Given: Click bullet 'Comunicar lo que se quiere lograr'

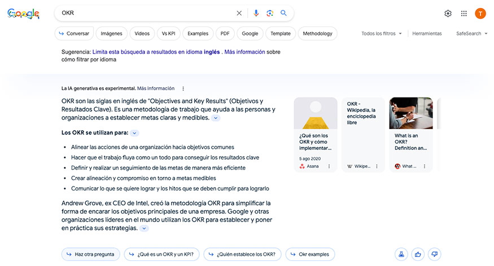Looking at the screenshot, I should click(170, 189).
